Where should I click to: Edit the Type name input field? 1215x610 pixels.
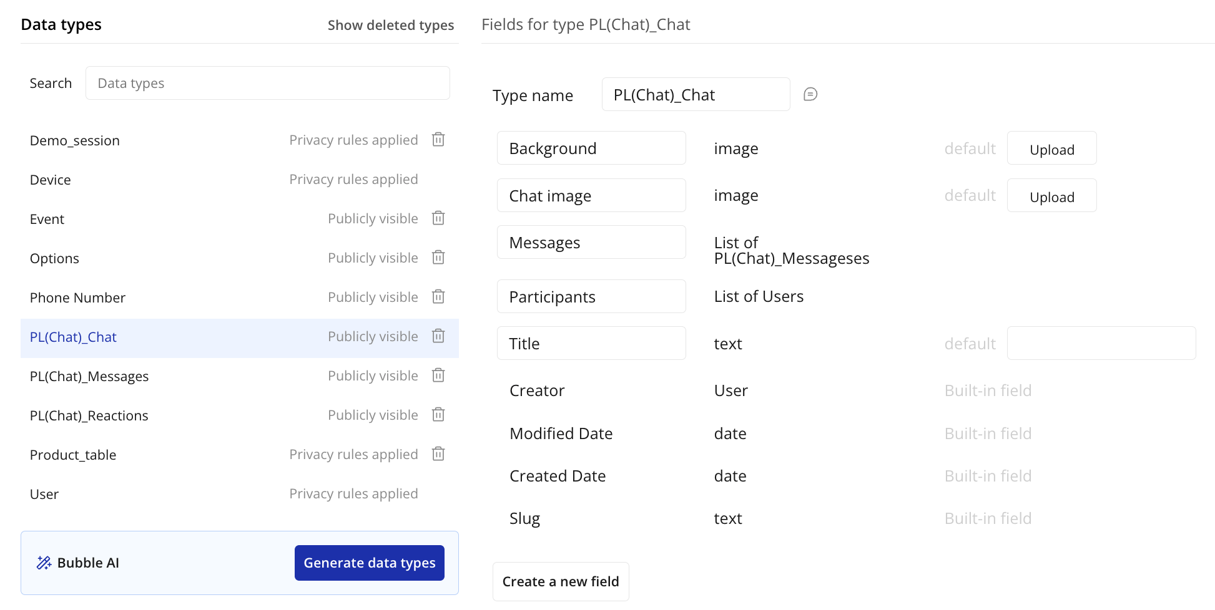[x=696, y=95]
